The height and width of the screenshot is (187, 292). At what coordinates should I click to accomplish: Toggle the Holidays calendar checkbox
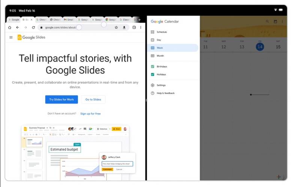coord(152,74)
